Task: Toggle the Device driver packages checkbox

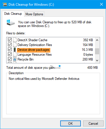Action: pyautogui.click(x=10, y=49)
